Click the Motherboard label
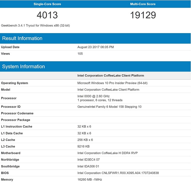The image size is (191, 183). click(11, 153)
